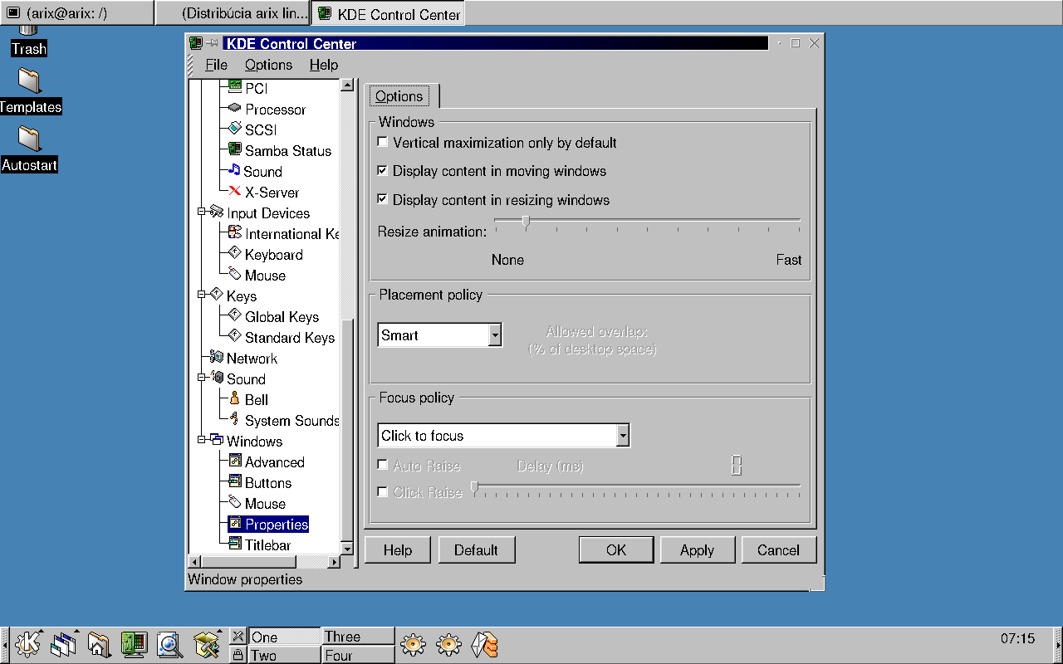Select Standard Keys in the tree

pos(289,338)
